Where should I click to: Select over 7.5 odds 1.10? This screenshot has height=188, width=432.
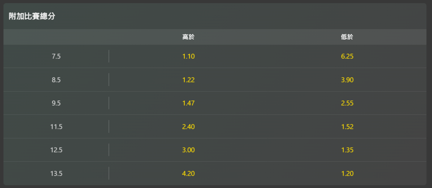tap(188, 56)
